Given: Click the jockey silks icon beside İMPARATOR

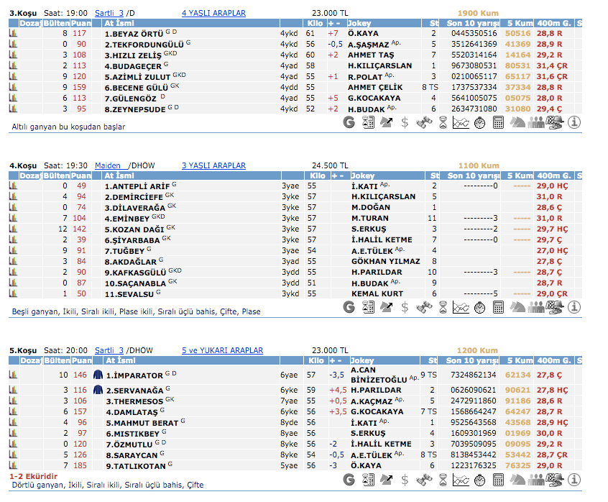Looking at the screenshot, I should tap(98, 375).
